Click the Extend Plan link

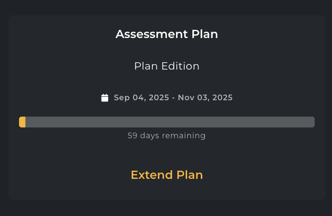pos(166,175)
